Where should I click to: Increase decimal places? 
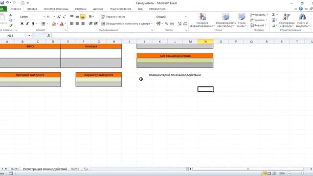point(179,24)
